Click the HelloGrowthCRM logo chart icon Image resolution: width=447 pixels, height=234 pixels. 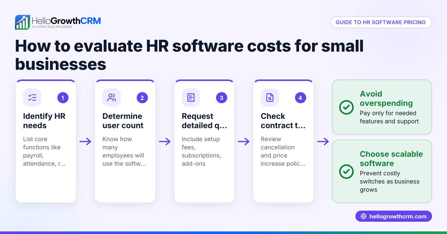(x=22, y=22)
